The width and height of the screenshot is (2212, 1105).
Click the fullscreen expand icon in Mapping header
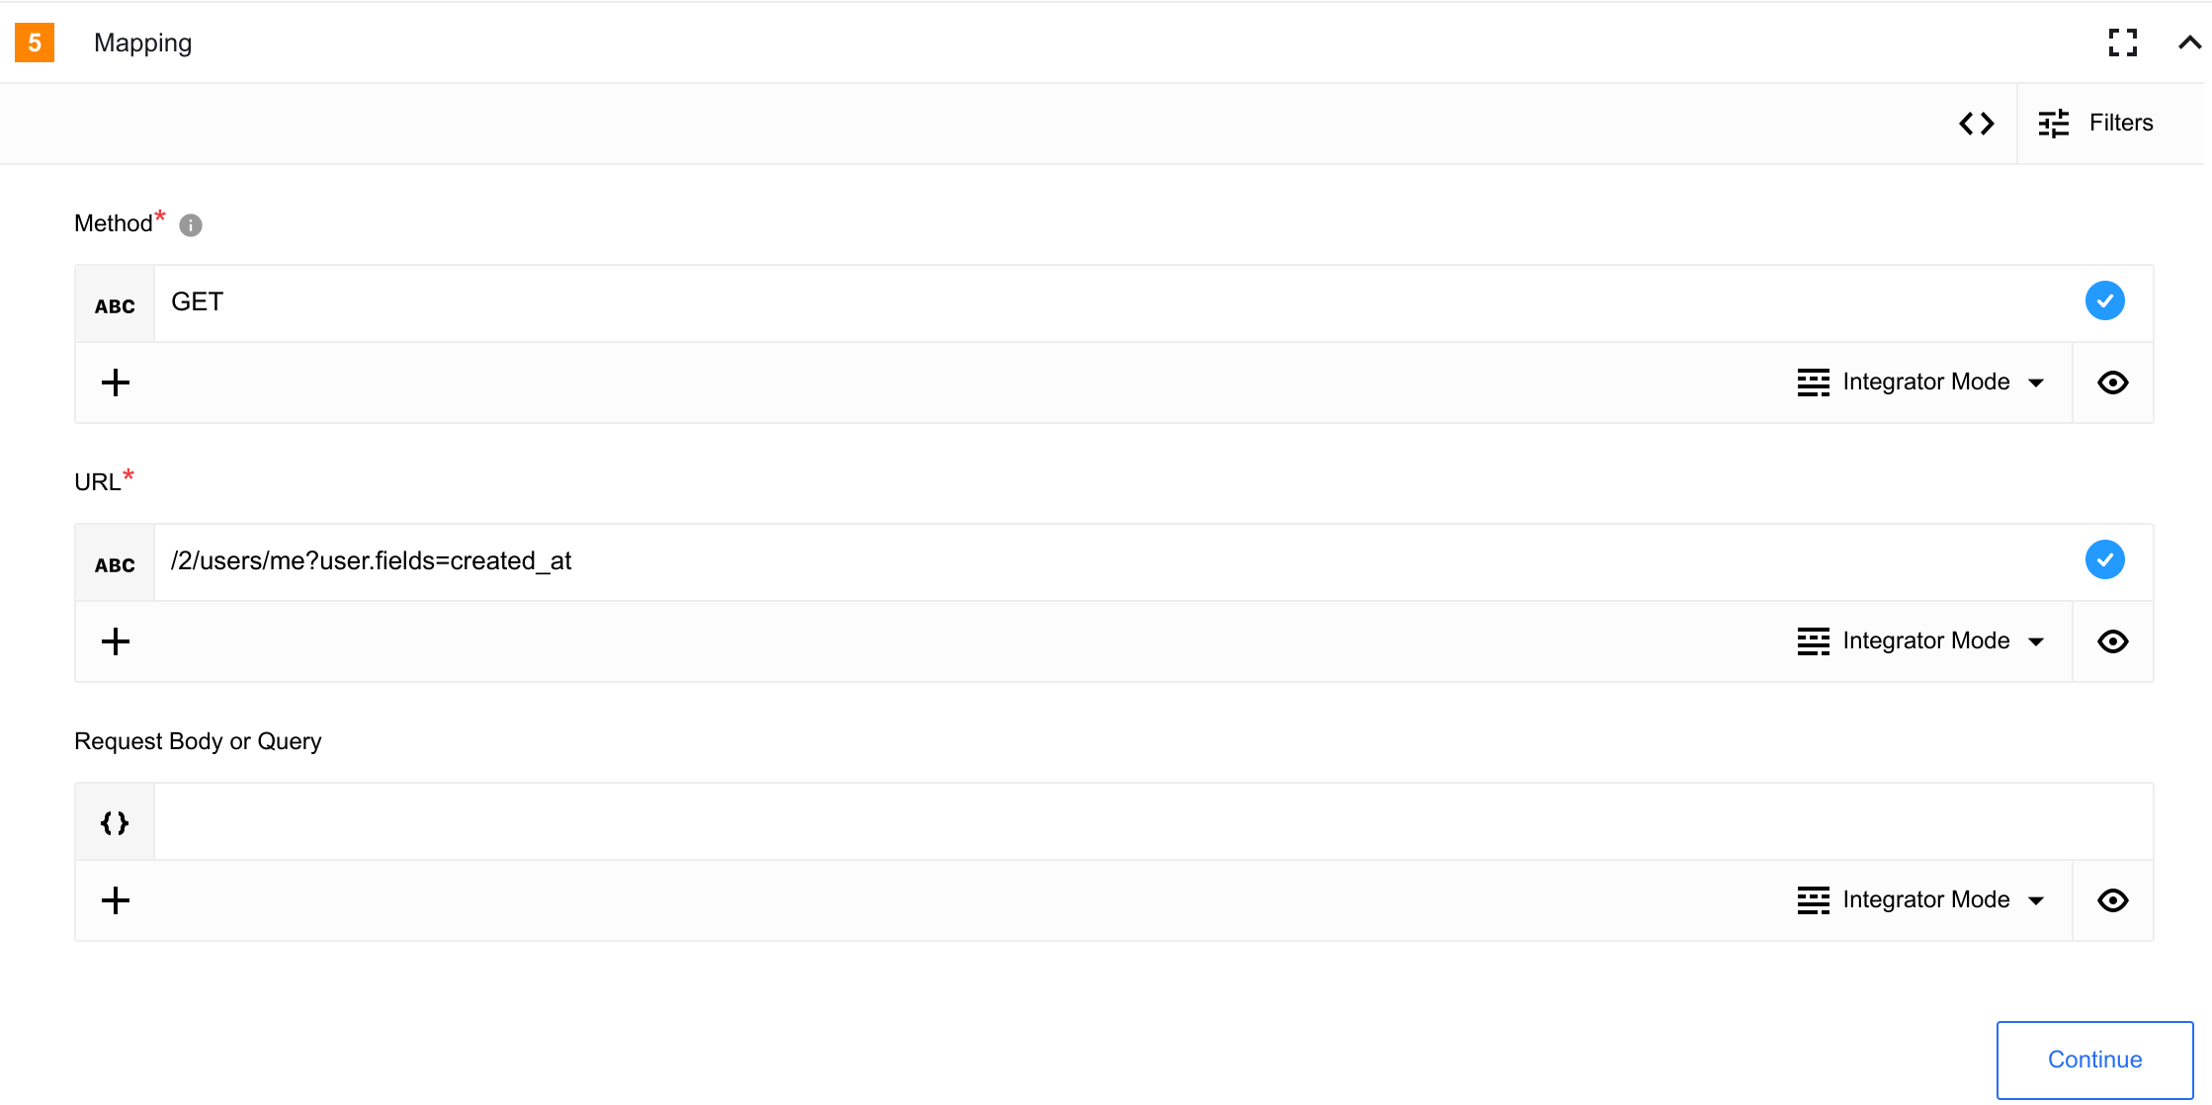2123,42
